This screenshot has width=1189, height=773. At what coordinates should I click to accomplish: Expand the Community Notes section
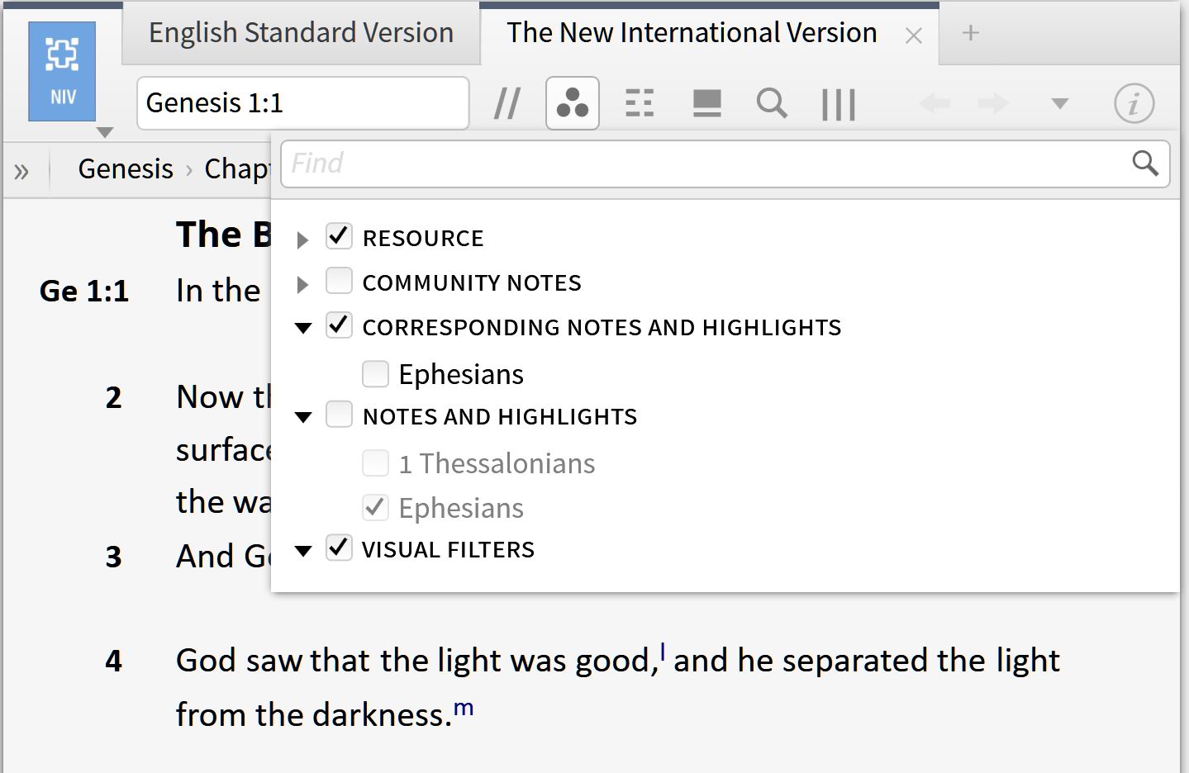pos(302,284)
